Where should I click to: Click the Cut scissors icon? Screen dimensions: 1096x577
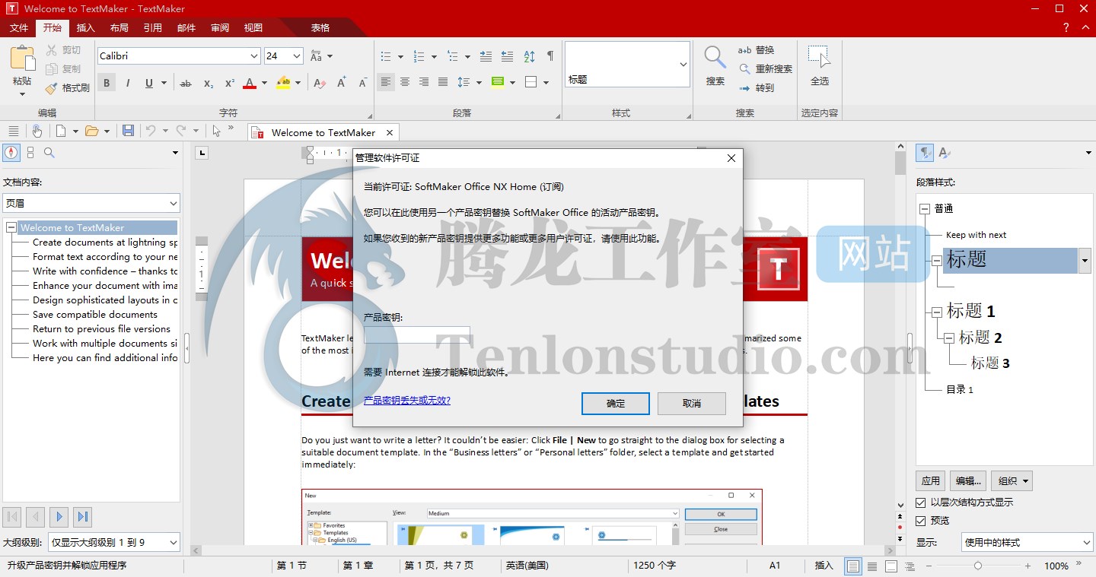(52, 50)
